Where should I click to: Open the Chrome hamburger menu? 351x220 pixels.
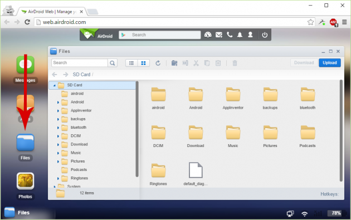pos(344,22)
